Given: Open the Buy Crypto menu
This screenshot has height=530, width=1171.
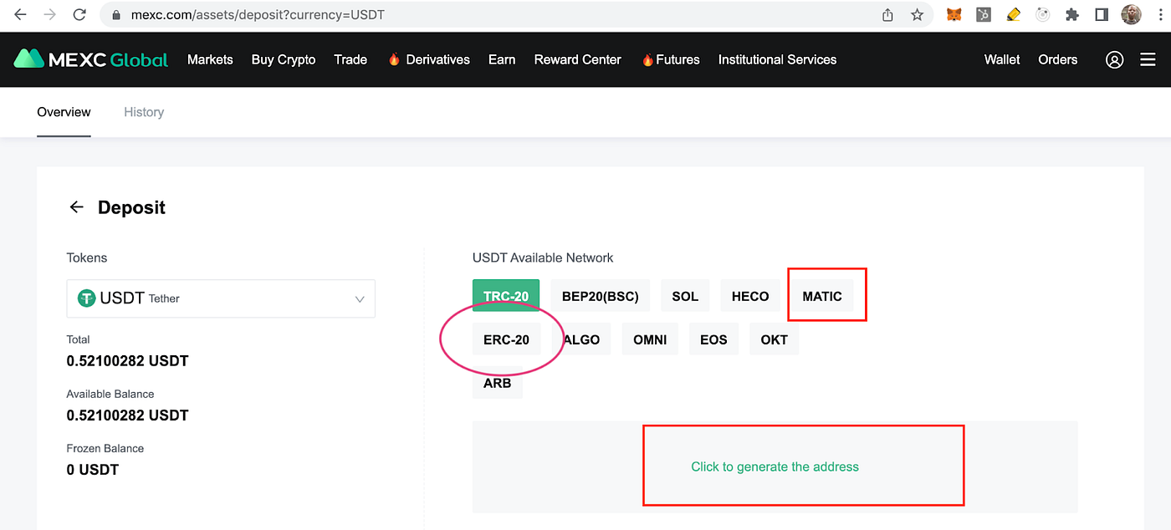Looking at the screenshot, I should click(284, 59).
